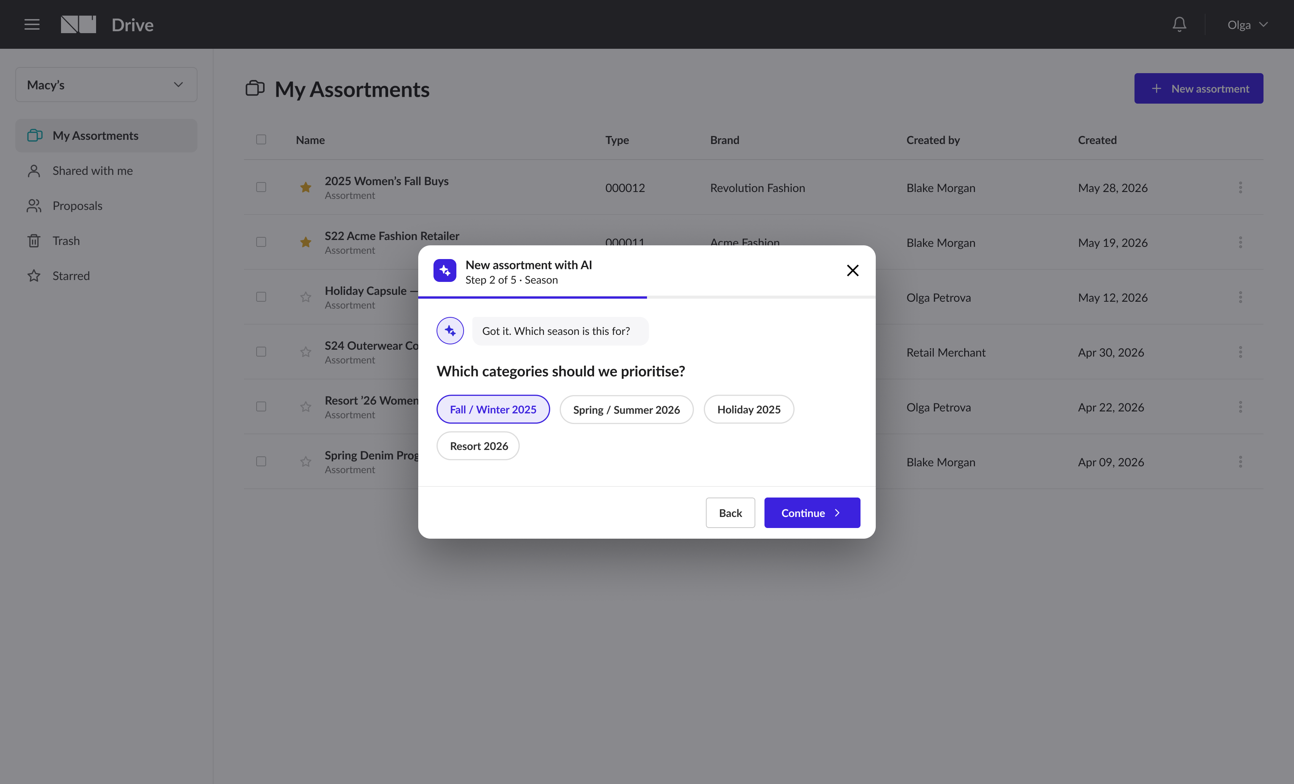The height and width of the screenshot is (784, 1294).
Task: Open S22 Acme Fashion Retailer assortment
Action: point(392,236)
